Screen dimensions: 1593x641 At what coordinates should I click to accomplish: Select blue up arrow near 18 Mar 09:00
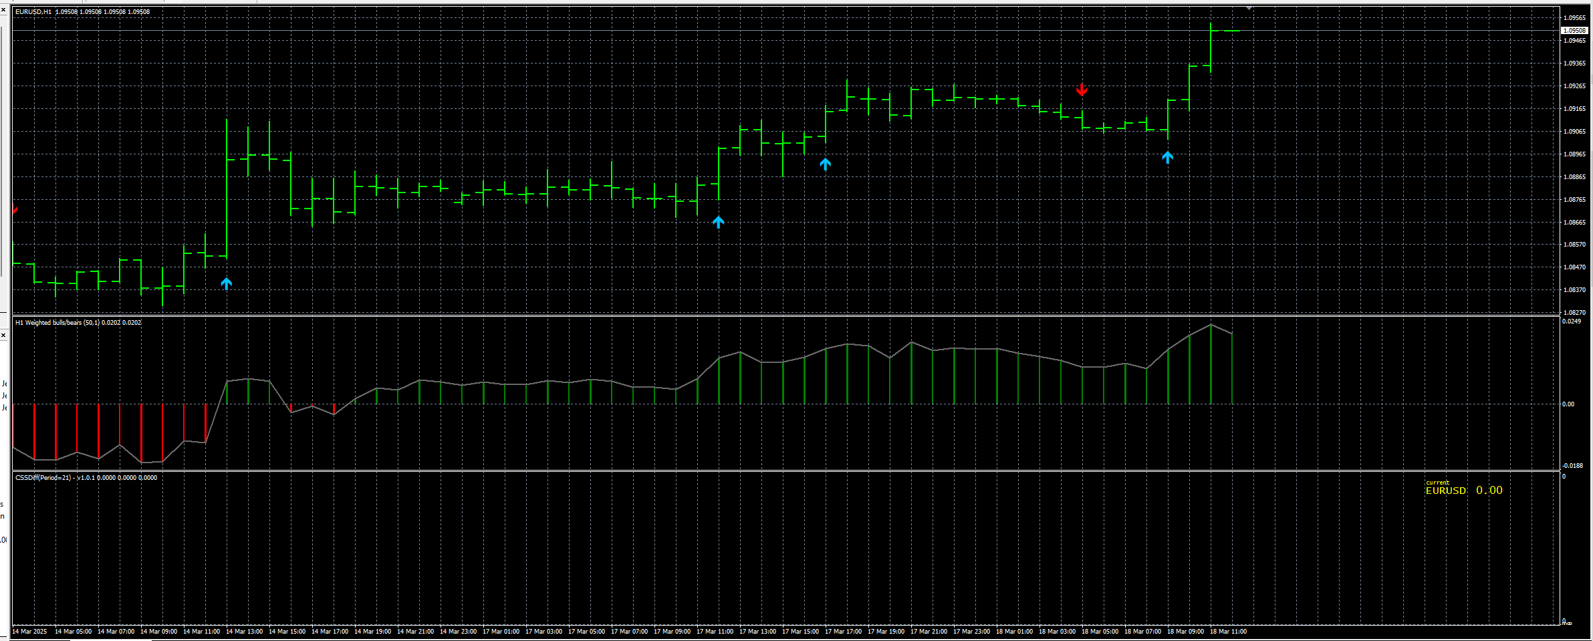(x=1168, y=158)
